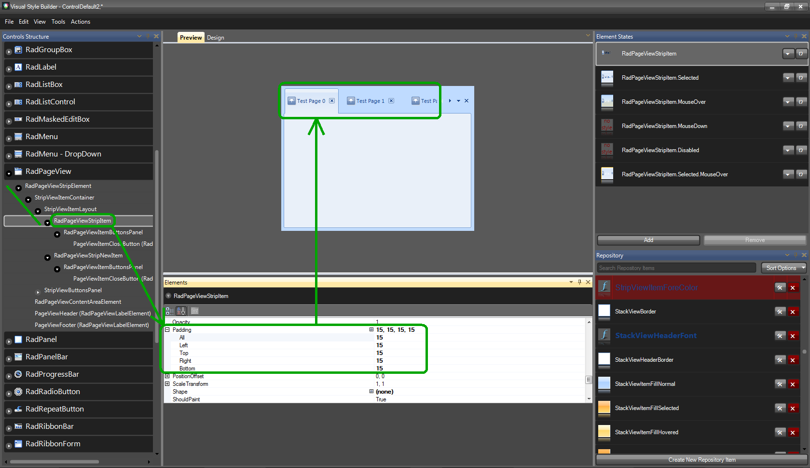Click the Remove state button
This screenshot has height=468, width=810.
point(755,240)
